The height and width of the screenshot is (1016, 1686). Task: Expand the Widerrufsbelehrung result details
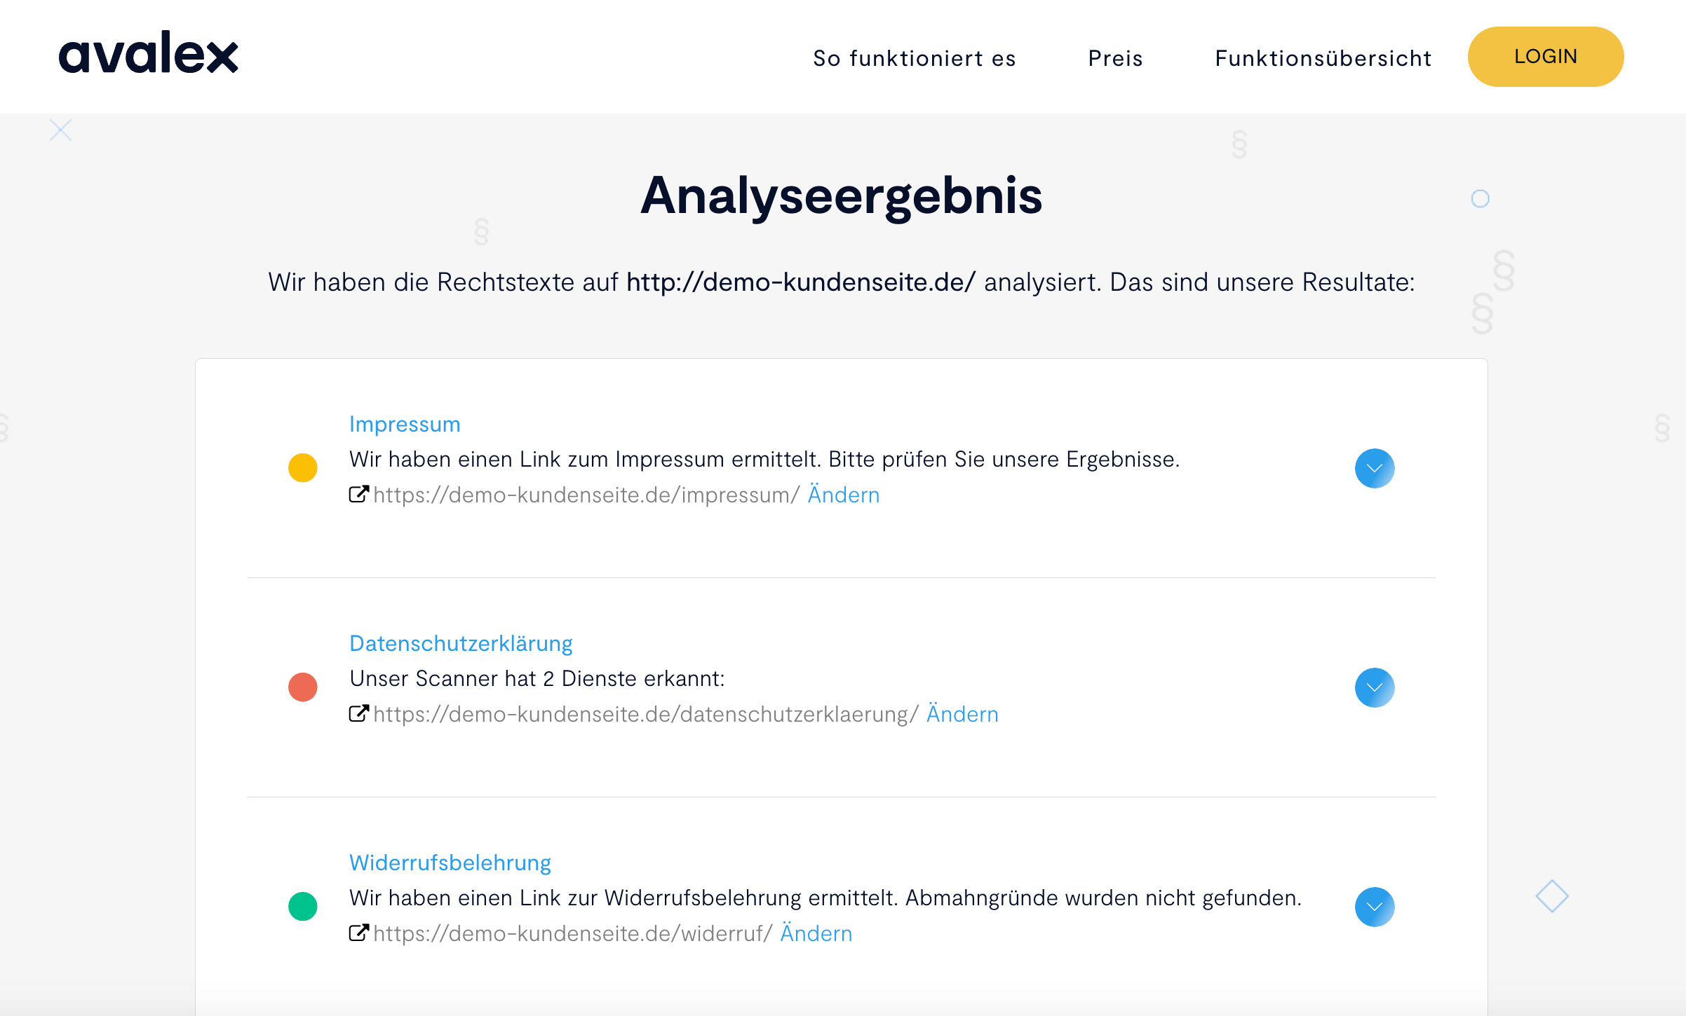[x=1375, y=907]
